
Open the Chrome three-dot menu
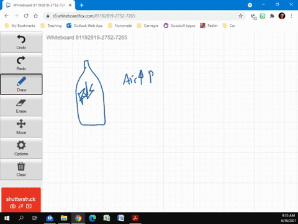click(291, 16)
